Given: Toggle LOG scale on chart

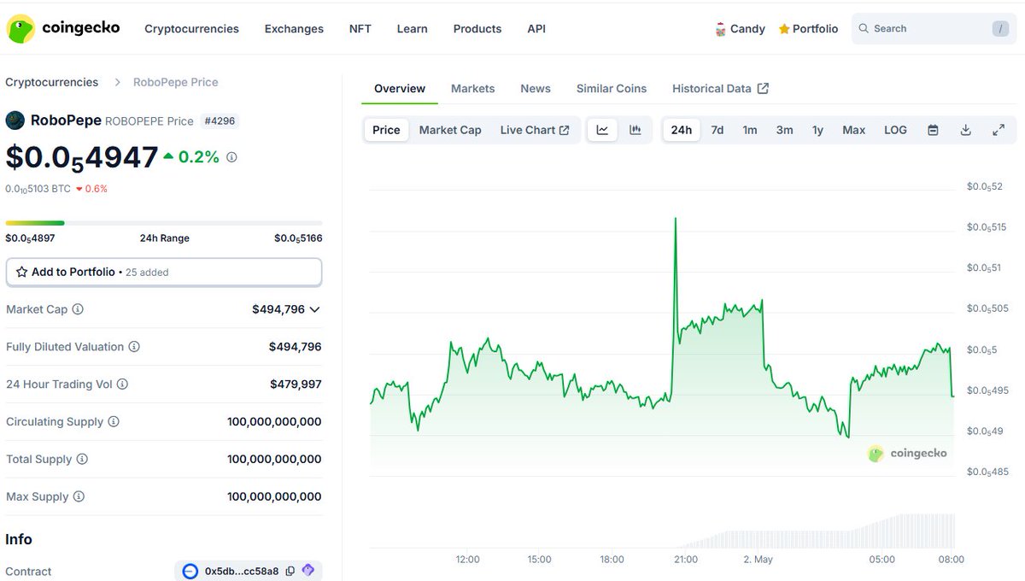Looking at the screenshot, I should click(895, 130).
